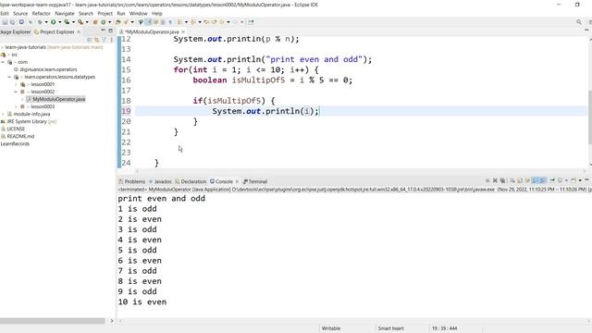Click Previous Annotation toolbar icon
Image resolution: width=592 pixels, height=333 pixels.
[x=193, y=22]
